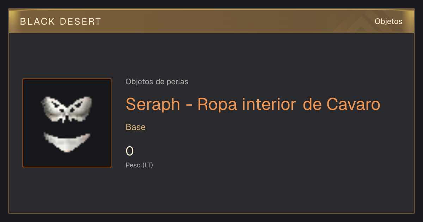Click the white bottom piece in item icon
The width and height of the screenshot is (423, 222).
point(67,142)
